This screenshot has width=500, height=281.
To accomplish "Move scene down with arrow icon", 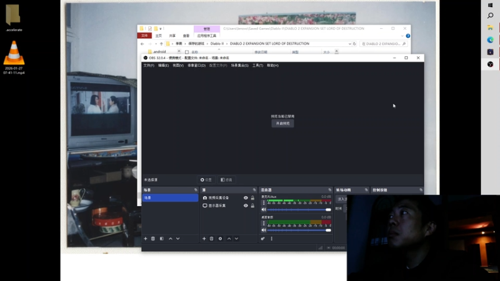I will tap(178, 239).
